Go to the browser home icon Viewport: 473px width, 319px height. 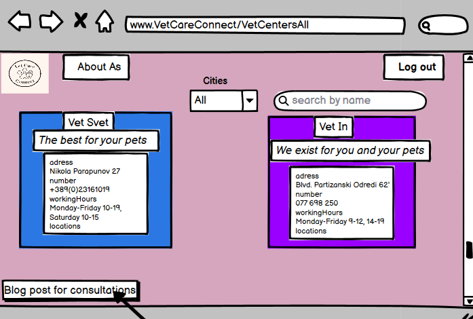(x=104, y=21)
